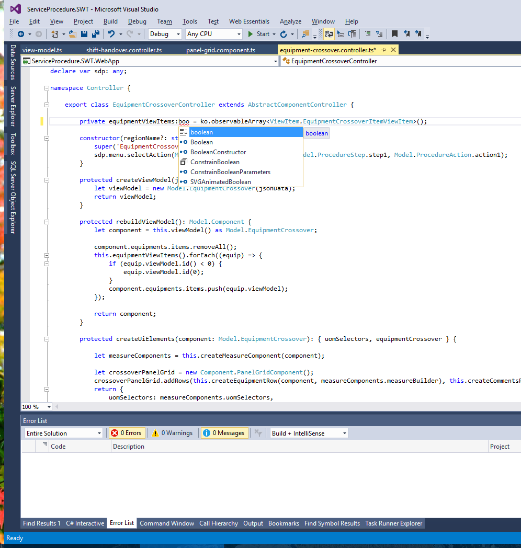Open the Build menu
Viewport: 521px width, 548px height.
tap(110, 21)
